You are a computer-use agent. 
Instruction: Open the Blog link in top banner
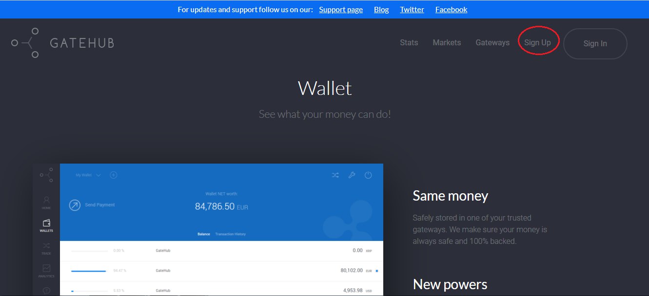click(381, 10)
